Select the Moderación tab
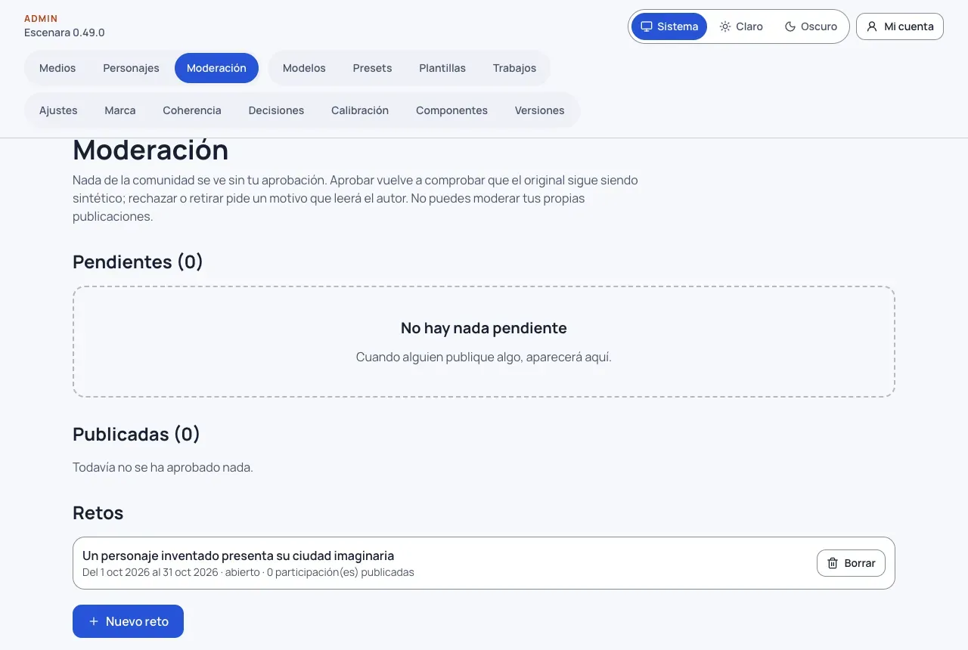Screen dimensions: 968x650 point(216,68)
